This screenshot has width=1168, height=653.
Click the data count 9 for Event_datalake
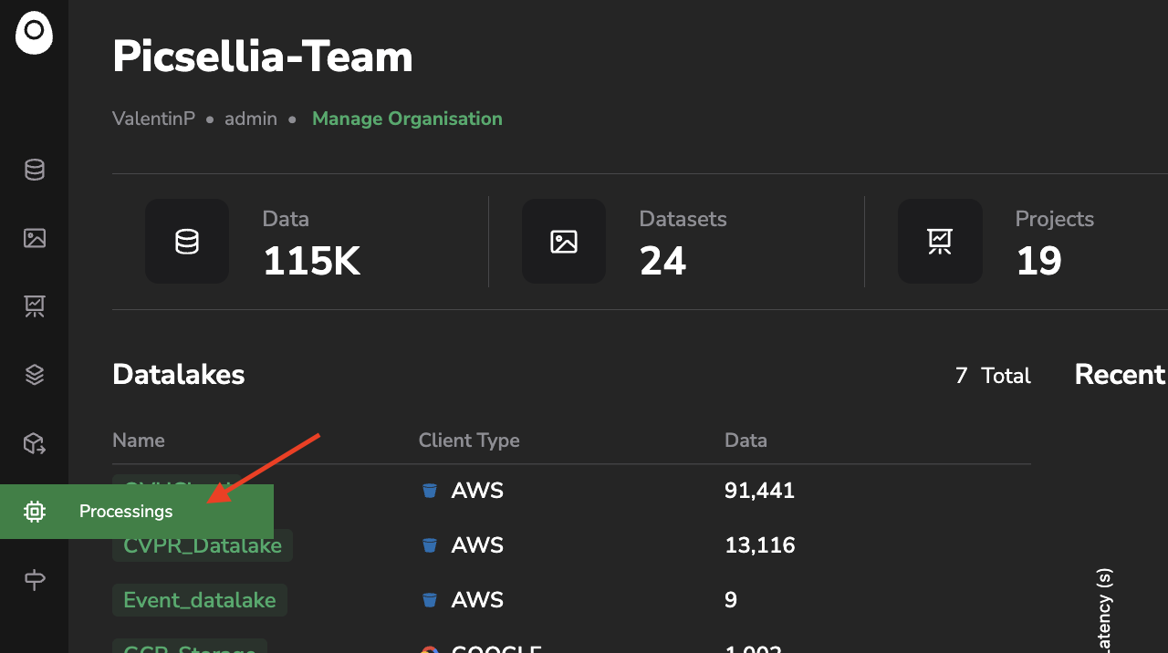point(731,600)
